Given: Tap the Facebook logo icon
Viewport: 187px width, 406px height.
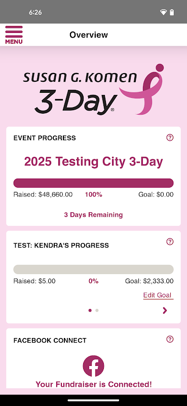Looking at the screenshot, I should click(x=93, y=366).
